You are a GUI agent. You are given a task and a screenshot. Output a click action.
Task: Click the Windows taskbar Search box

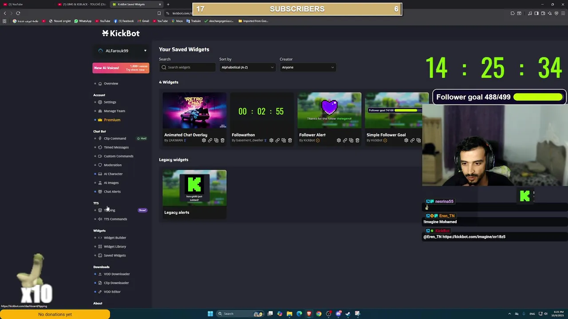240,314
